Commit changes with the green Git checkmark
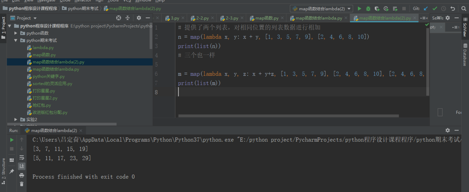 (x=435, y=8)
